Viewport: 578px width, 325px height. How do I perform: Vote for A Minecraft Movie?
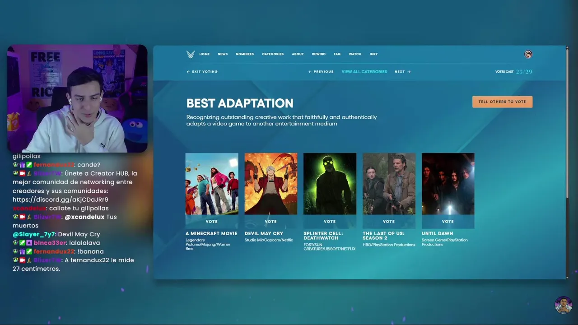(212, 222)
